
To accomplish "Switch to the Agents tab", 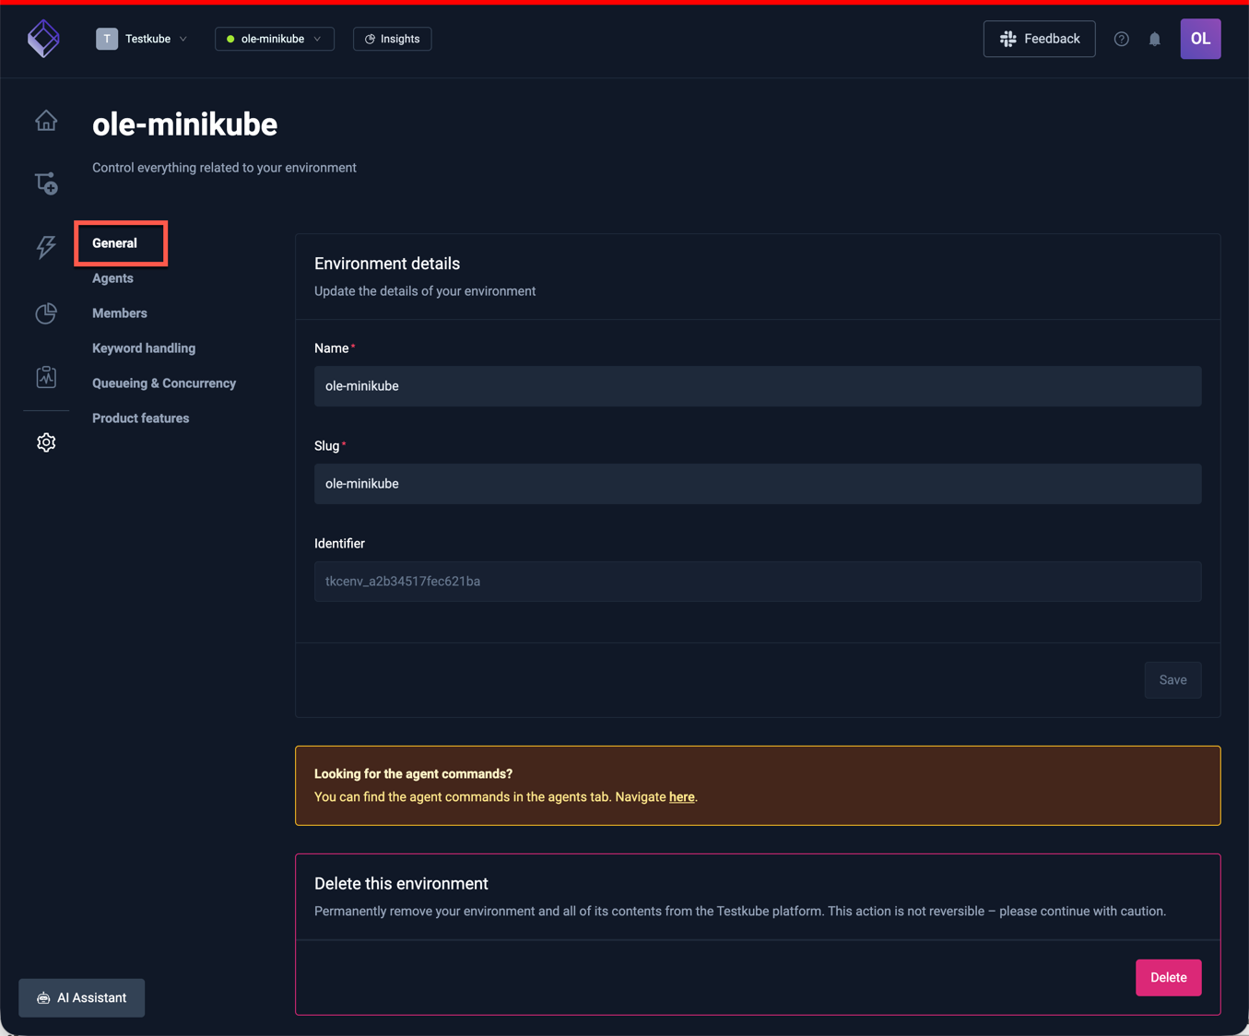I will (112, 277).
